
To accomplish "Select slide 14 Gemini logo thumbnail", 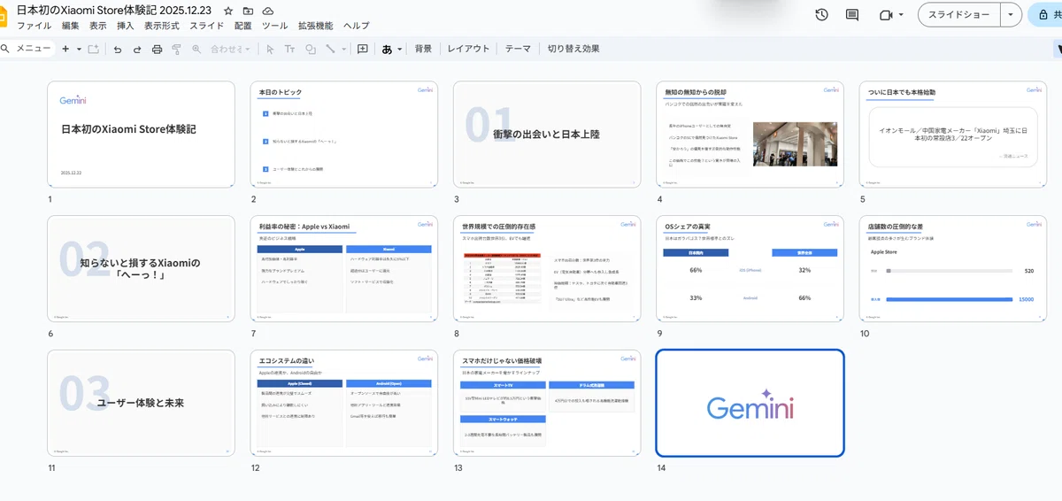I will pyautogui.click(x=750, y=403).
